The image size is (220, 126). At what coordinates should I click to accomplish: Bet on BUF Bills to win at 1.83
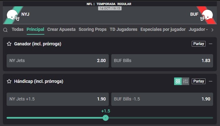click(x=162, y=60)
